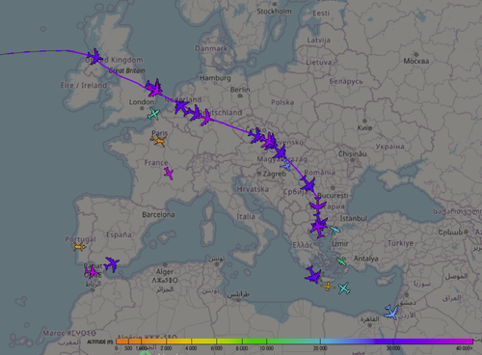
Task: Click the Hrvatska country label
Action: (x=253, y=189)
